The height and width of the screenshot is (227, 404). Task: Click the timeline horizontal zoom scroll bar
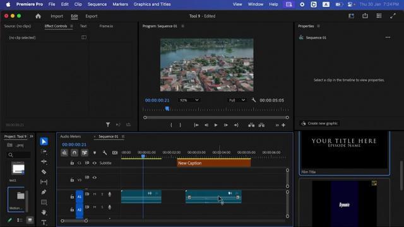(74, 221)
